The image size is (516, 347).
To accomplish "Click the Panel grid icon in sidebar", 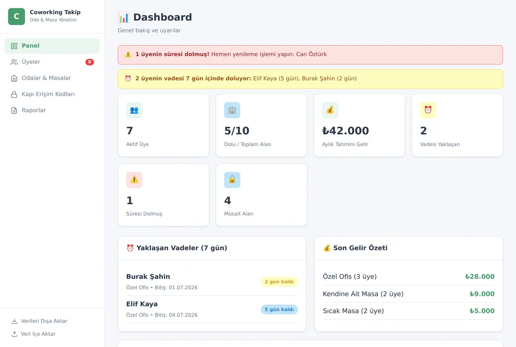I will (x=14, y=46).
